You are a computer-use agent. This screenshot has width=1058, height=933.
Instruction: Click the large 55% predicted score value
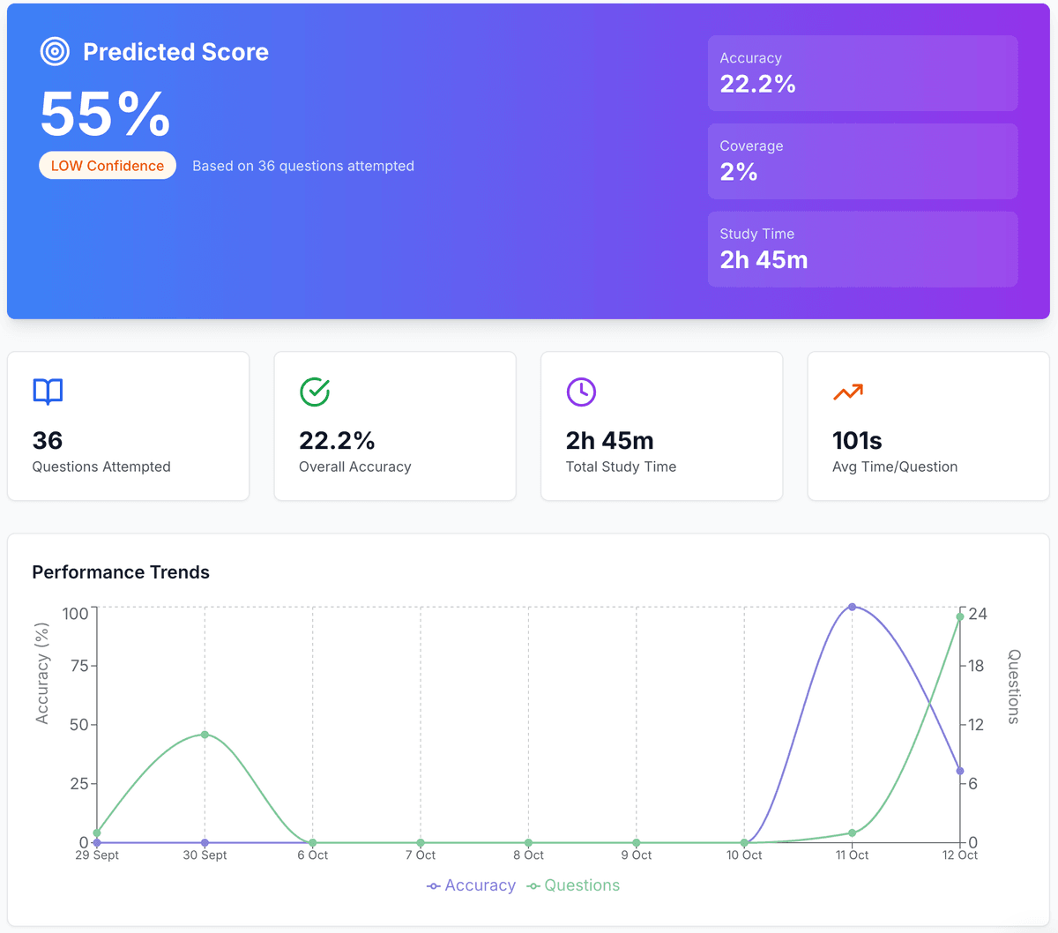tap(106, 115)
